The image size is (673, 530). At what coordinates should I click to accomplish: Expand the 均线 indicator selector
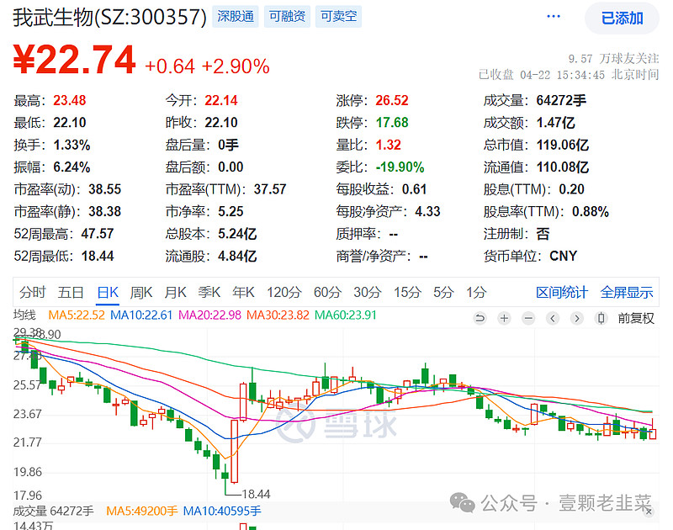point(25,315)
